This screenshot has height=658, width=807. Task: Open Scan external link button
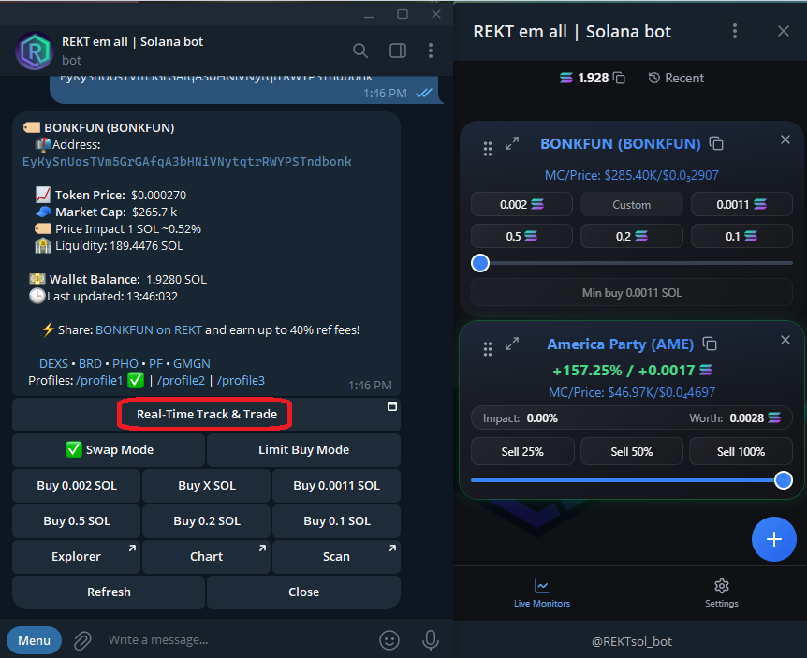(337, 556)
